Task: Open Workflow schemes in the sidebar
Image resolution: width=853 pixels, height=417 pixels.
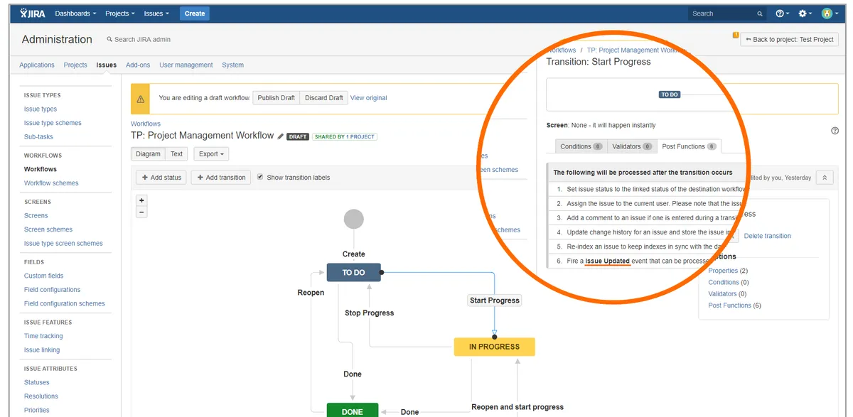Action: point(51,183)
